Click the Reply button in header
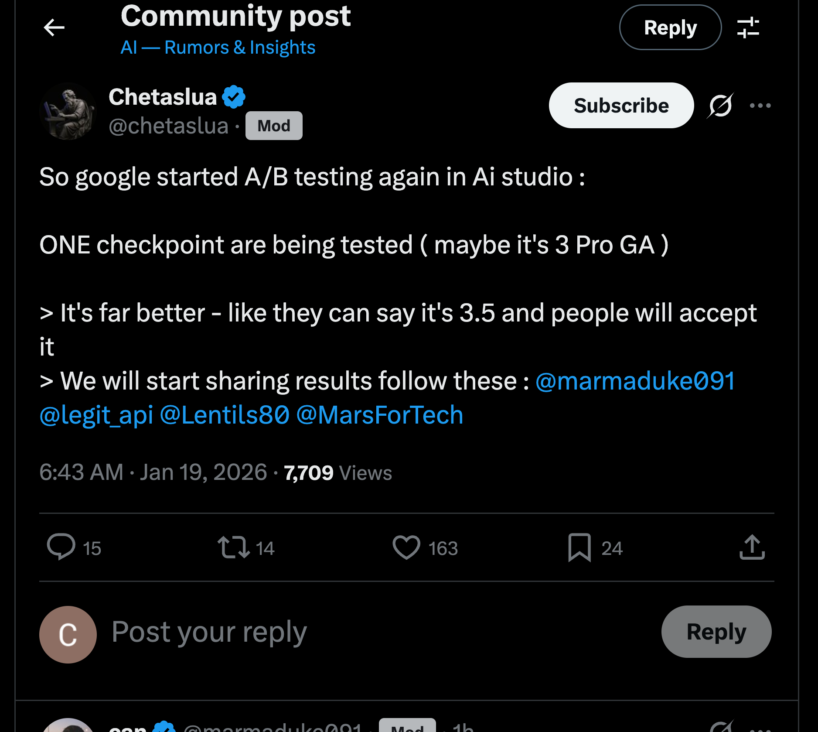 pos(670,27)
